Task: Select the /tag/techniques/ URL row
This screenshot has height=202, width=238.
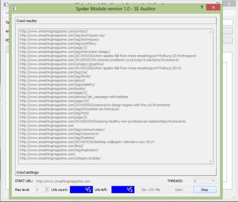Action: point(59,40)
